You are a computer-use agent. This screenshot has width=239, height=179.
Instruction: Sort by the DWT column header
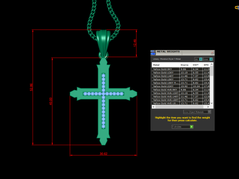197,65
